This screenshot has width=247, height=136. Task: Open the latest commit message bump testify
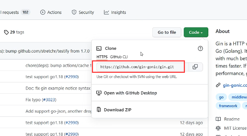[45, 51]
